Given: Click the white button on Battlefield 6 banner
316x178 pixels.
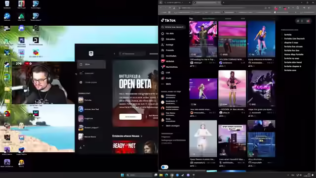Looking at the screenshot, I should [x=130, y=117].
